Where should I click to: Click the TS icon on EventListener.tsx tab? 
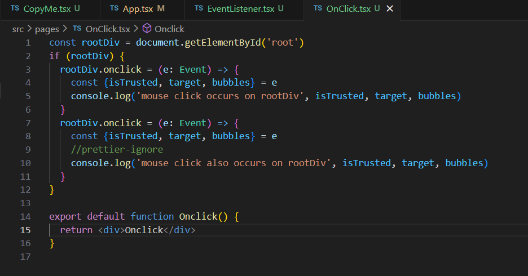199,8
